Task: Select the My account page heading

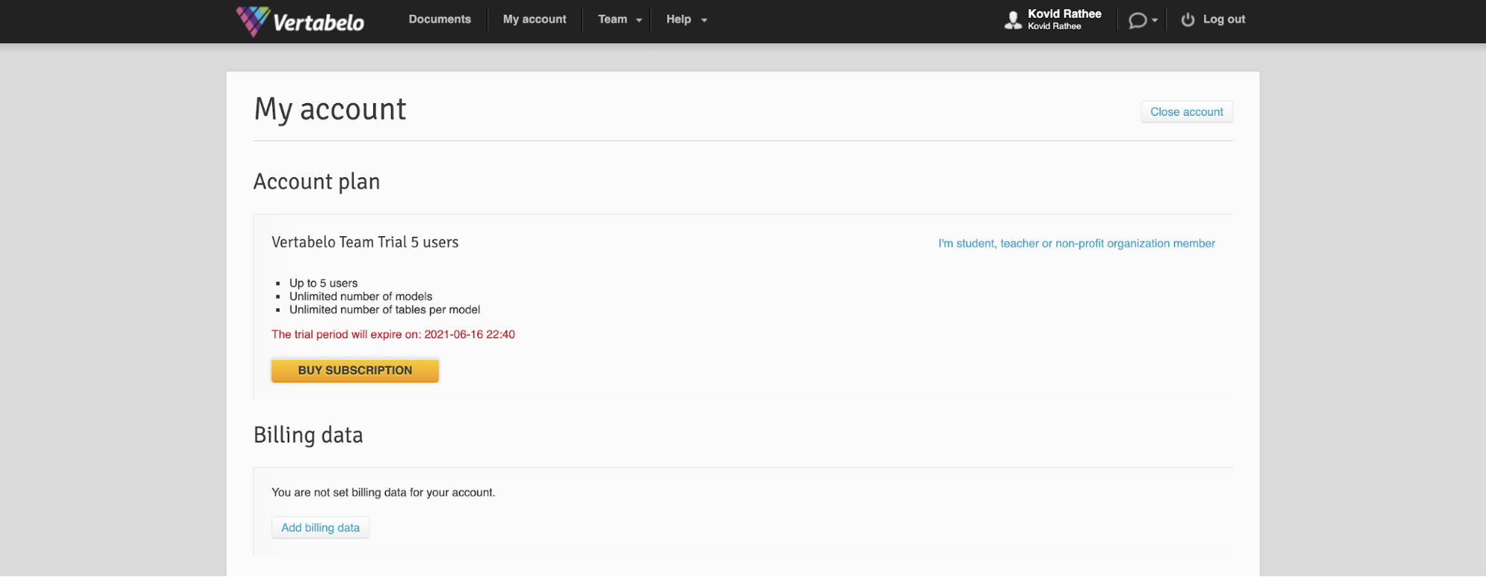Action: click(330, 110)
